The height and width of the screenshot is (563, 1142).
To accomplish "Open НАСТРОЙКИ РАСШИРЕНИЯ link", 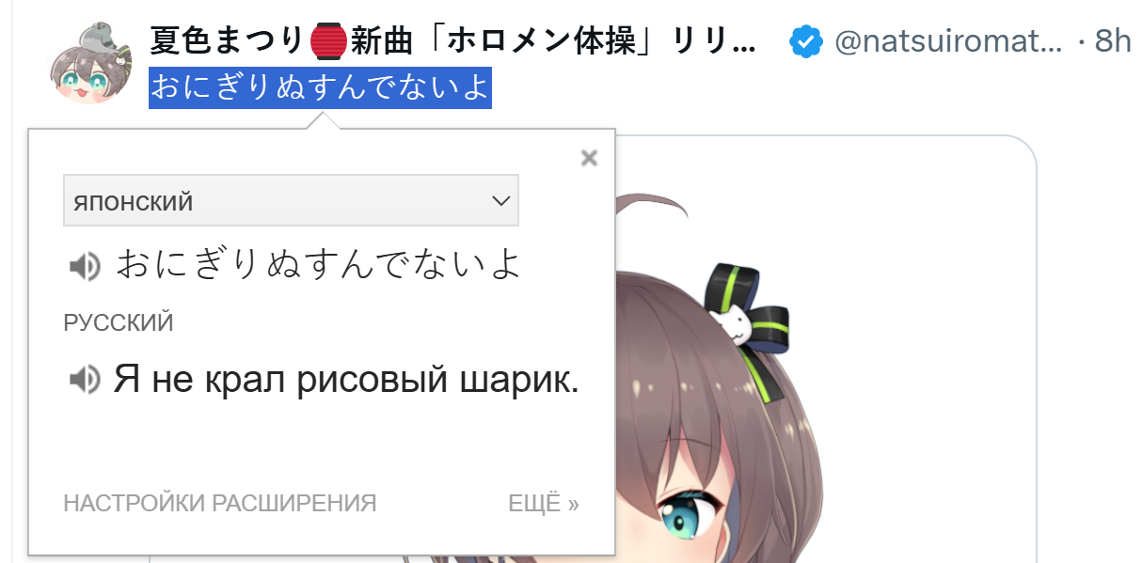I will 220,503.
